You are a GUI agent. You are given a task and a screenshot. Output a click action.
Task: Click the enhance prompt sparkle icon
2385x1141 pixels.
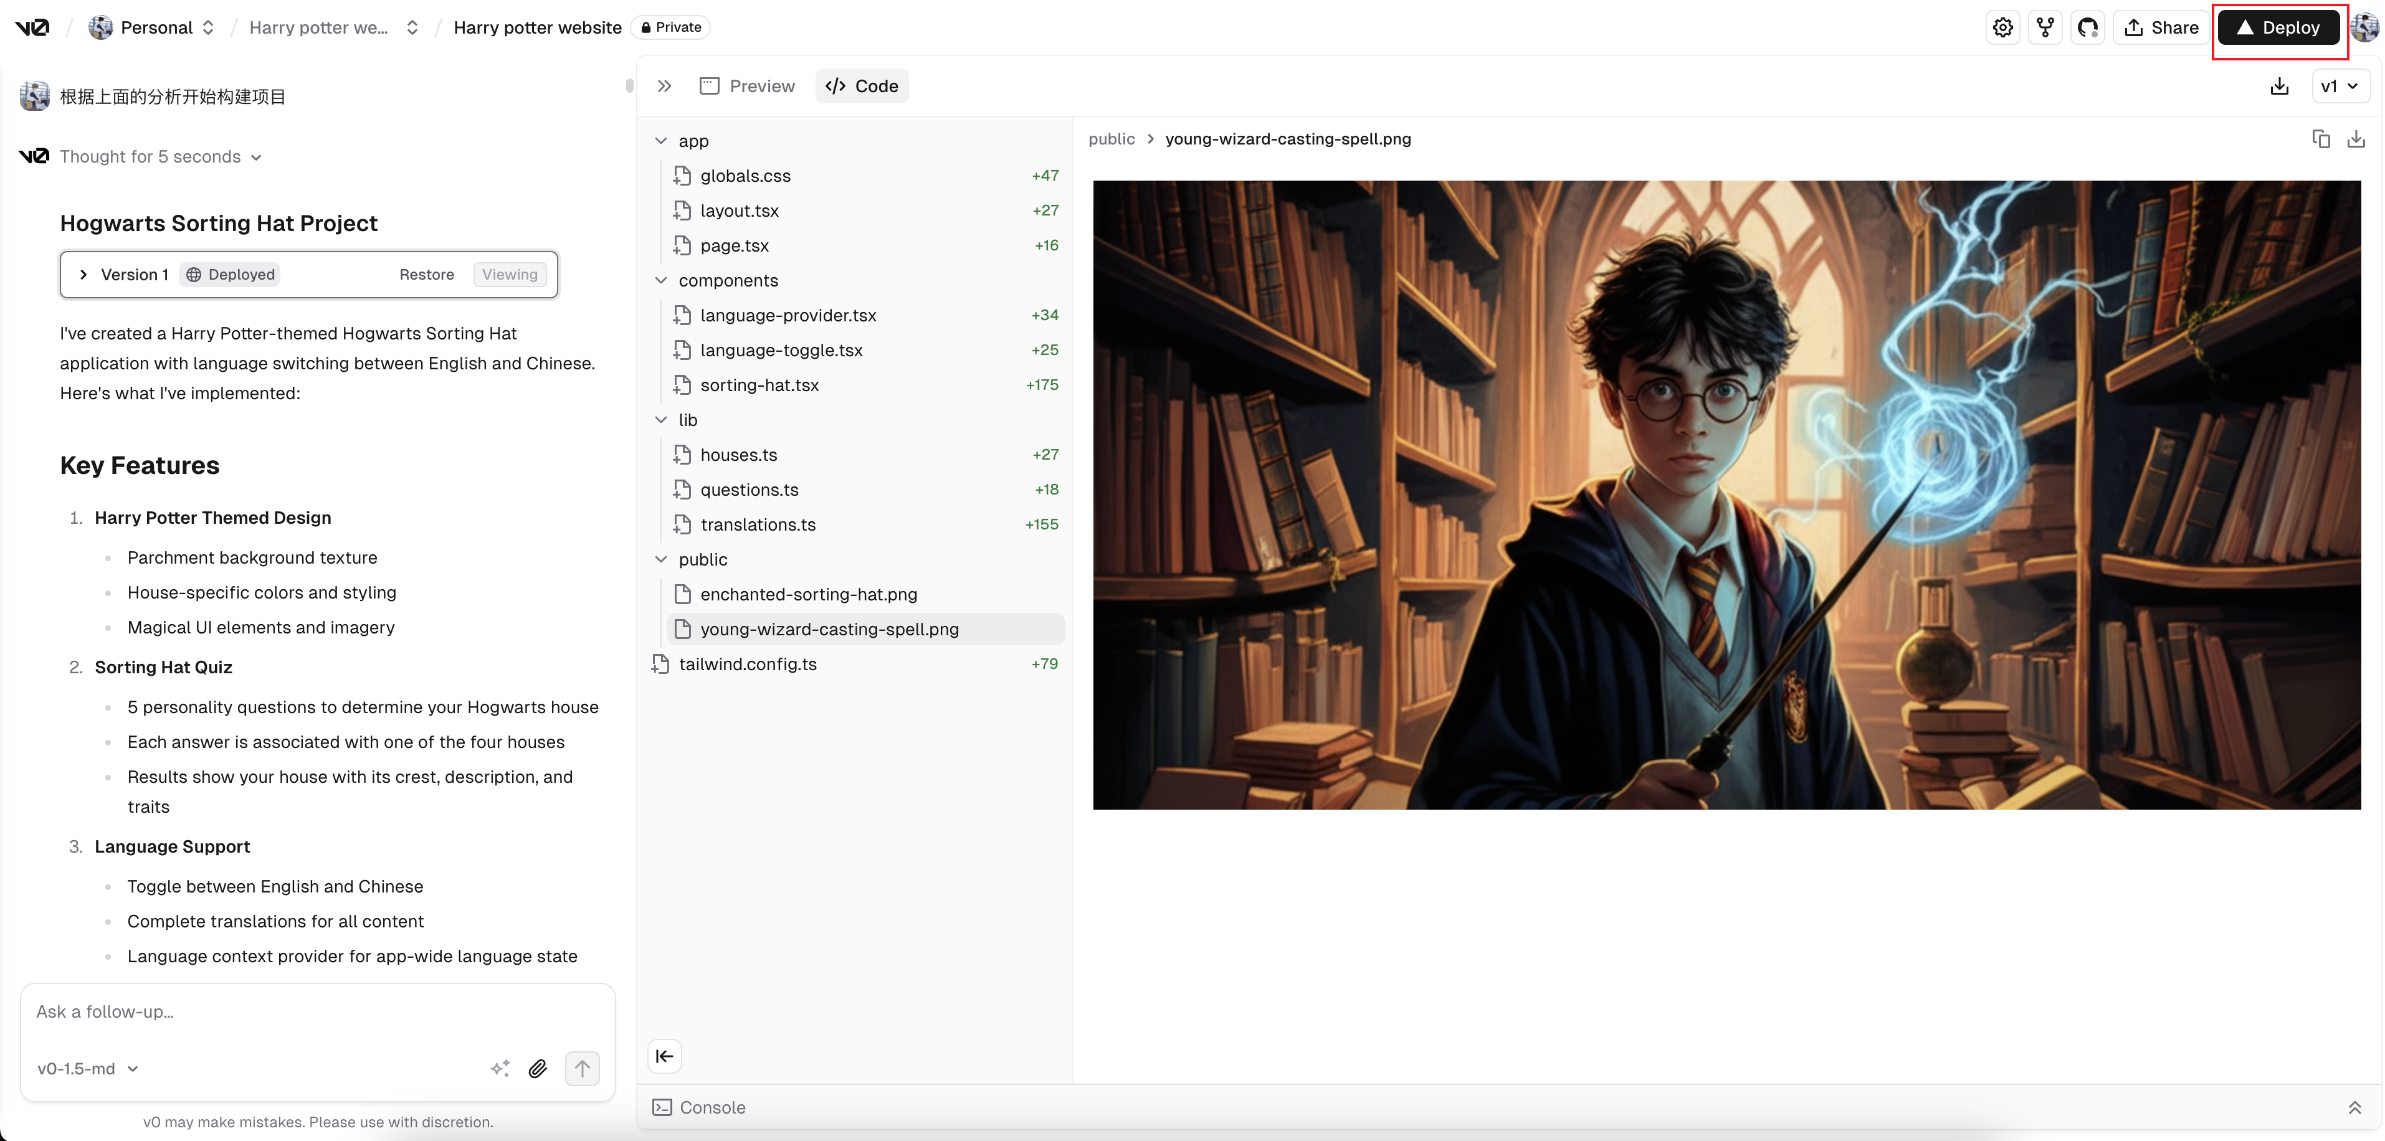tap(500, 1068)
